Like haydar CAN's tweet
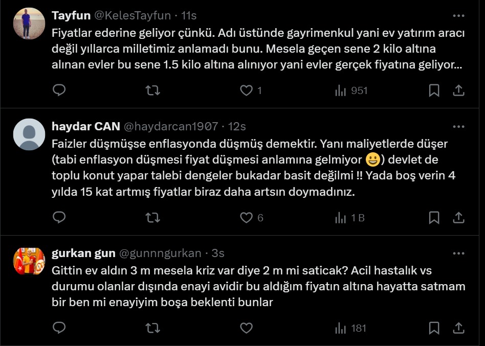Viewport: 485px width, 346px height. 247,218
